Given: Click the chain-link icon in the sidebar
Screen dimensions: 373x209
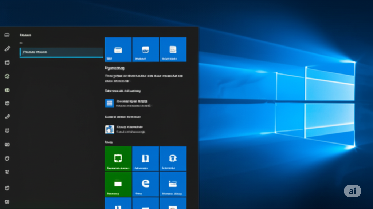Looking at the screenshot, I should pos(7,49).
